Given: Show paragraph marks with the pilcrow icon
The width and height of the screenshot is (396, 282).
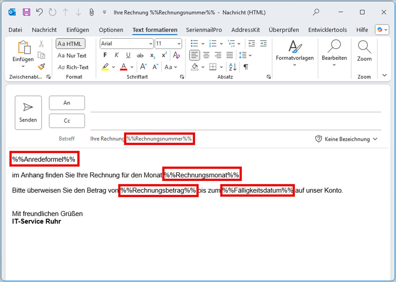Looking at the screenshot, I should 246,67.
